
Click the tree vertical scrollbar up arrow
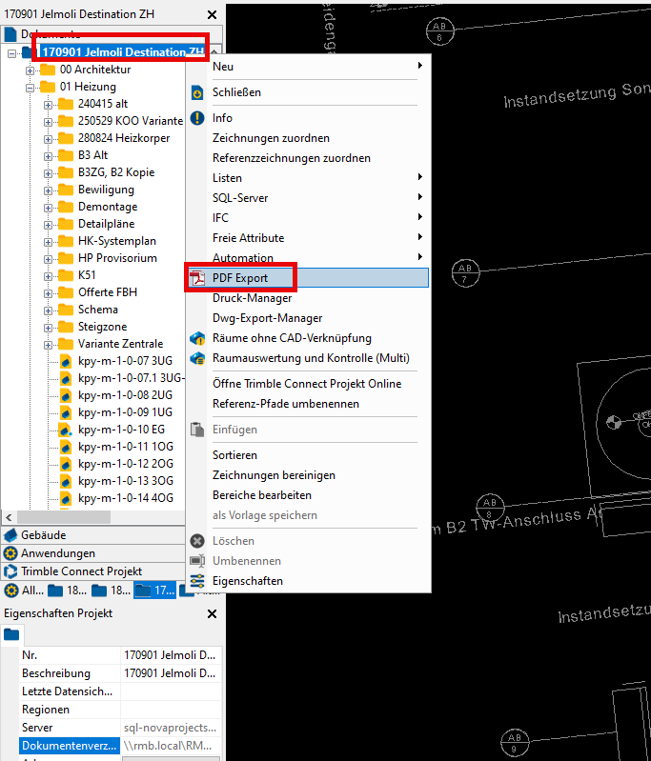pyautogui.click(x=214, y=50)
